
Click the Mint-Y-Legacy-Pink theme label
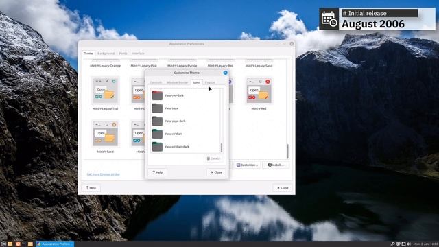143,66
